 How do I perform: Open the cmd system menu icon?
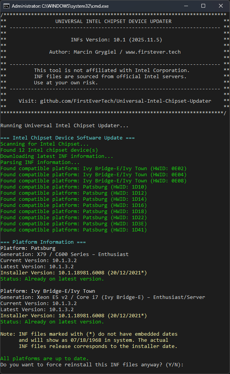pyautogui.click(x=6, y=6)
